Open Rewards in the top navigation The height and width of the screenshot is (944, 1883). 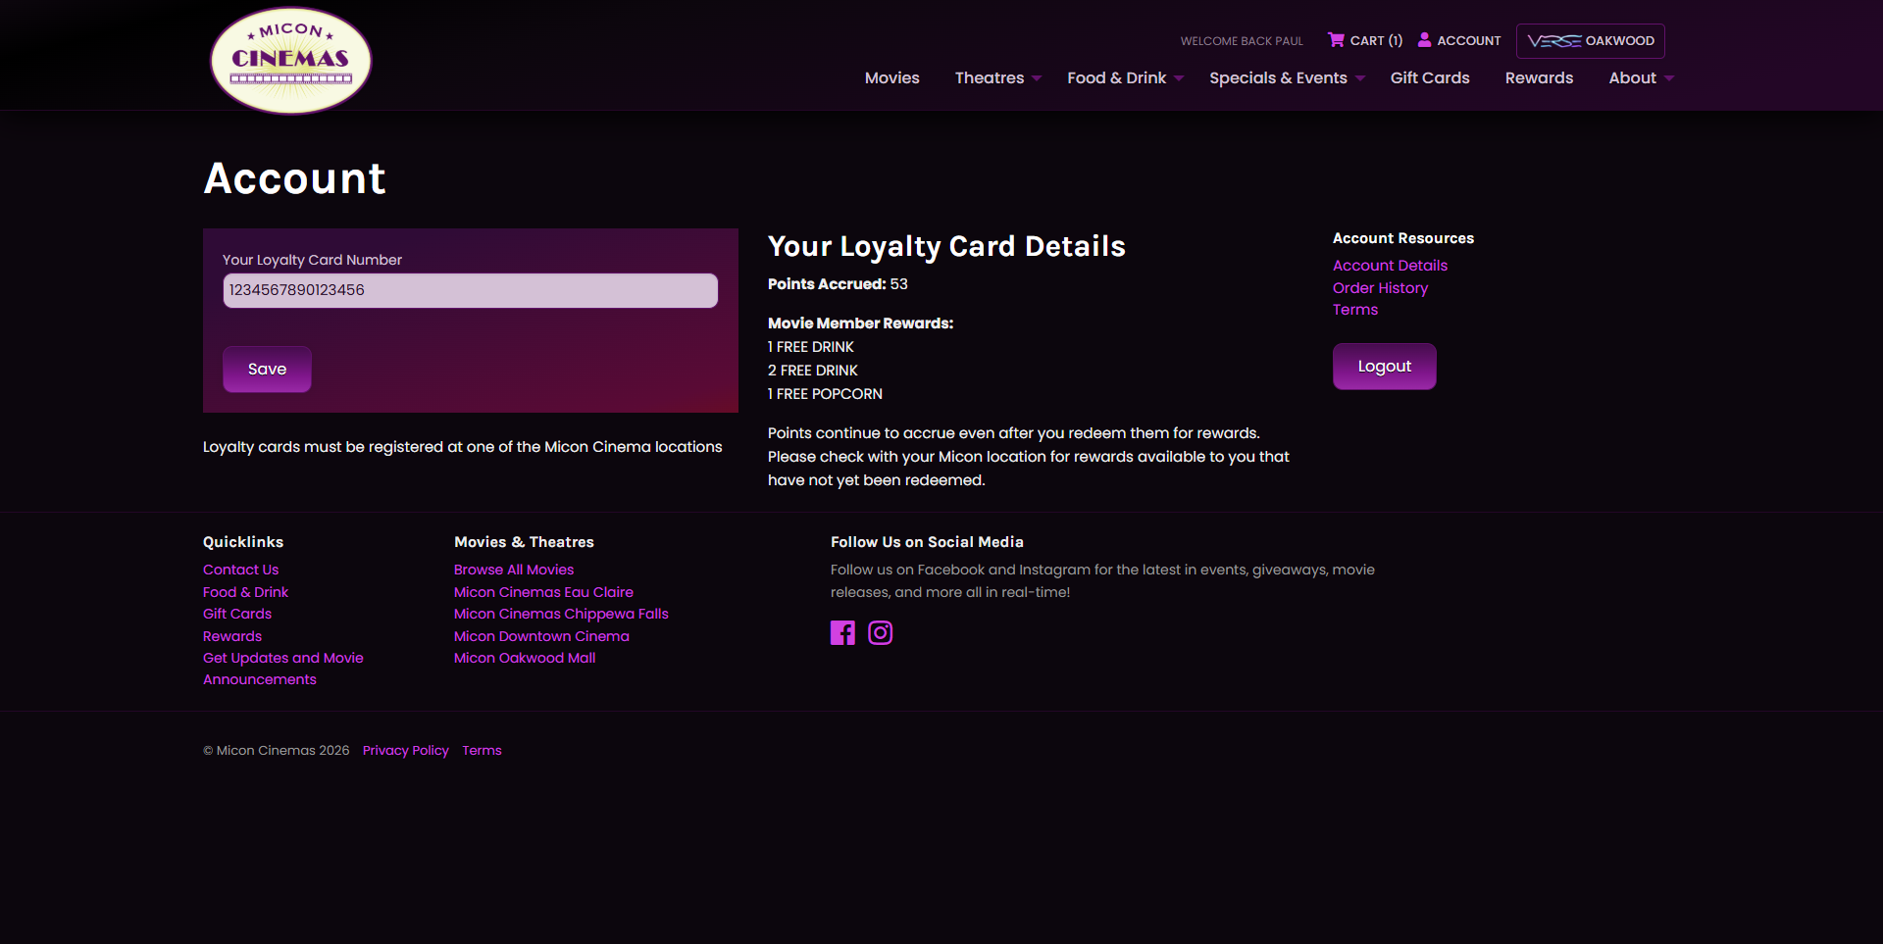[x=1539, y=78]
